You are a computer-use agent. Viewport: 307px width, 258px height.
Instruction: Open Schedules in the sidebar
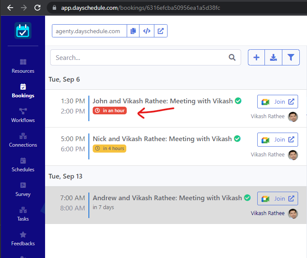(23, 165)
